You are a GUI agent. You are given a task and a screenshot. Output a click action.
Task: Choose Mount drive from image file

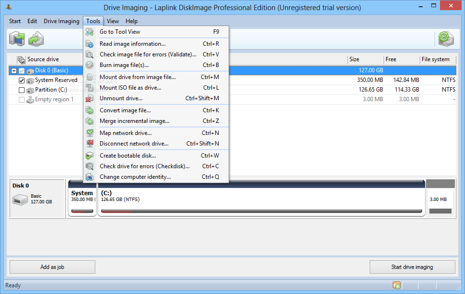click(156, 77)
